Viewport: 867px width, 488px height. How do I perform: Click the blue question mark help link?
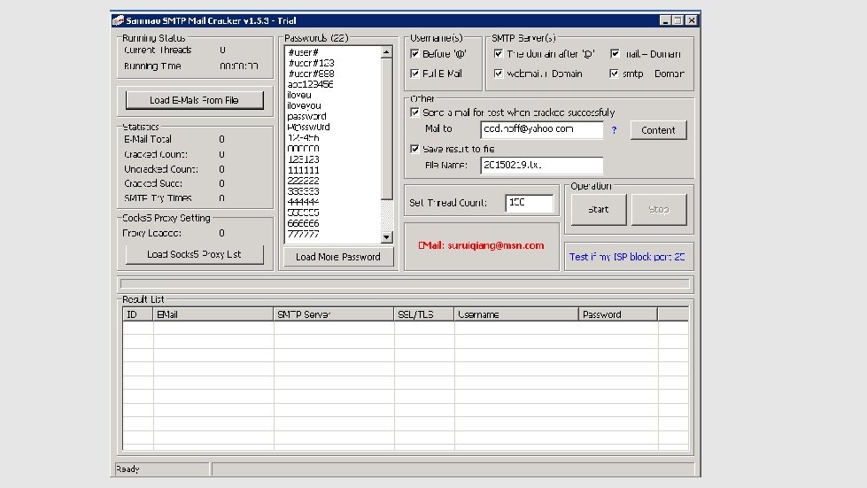(614, 130)
